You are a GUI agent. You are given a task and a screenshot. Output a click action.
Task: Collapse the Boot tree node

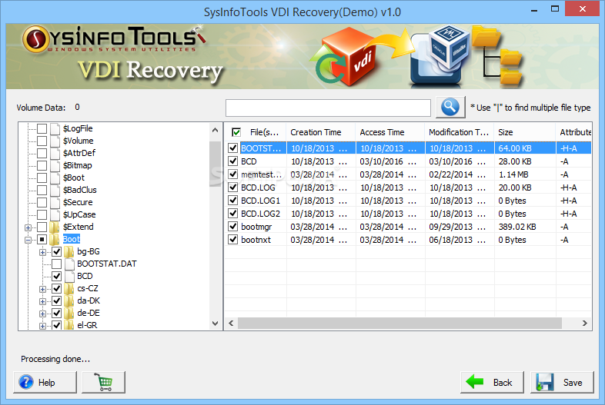[28, 240]
